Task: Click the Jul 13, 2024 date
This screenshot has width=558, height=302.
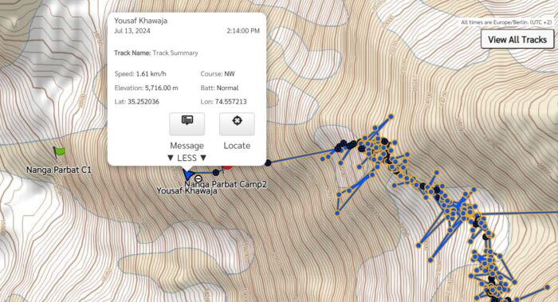Action: (x=132, y=31)
